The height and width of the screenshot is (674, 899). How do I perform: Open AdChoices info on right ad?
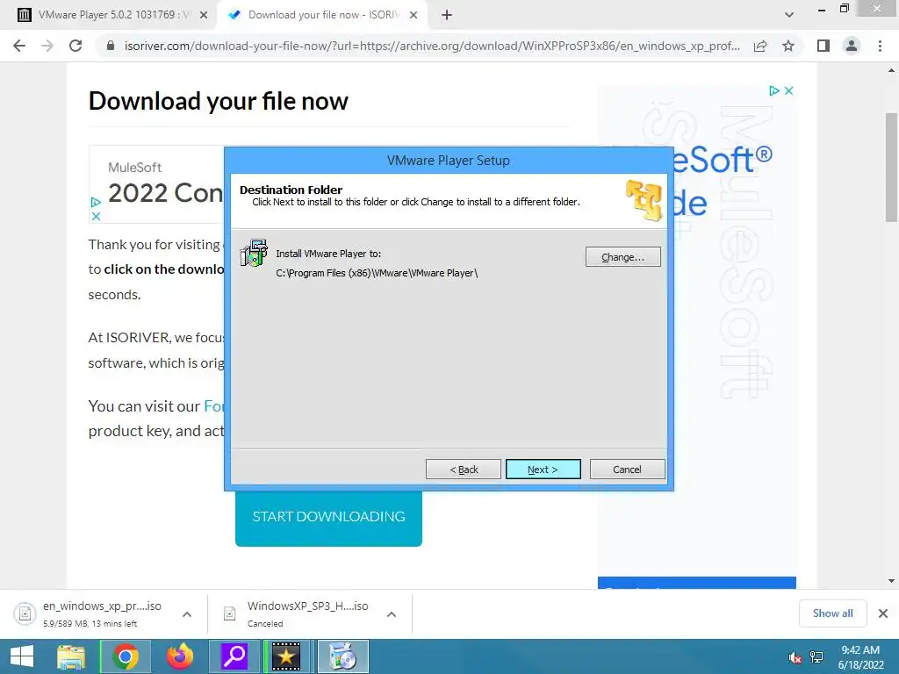coord(774,90)
